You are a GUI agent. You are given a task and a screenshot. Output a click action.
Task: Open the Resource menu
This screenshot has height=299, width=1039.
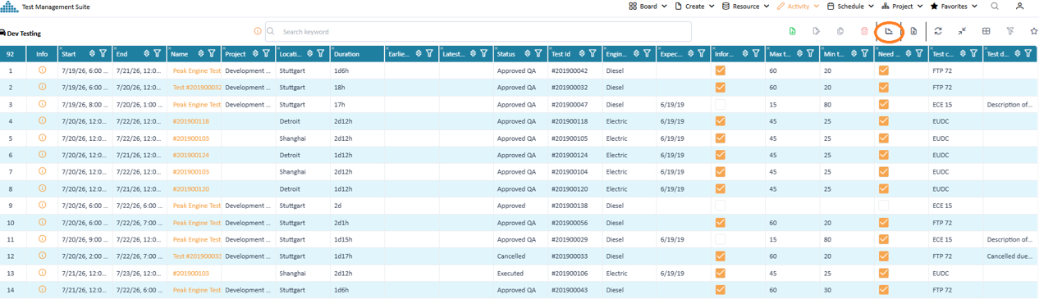(745, 6)
